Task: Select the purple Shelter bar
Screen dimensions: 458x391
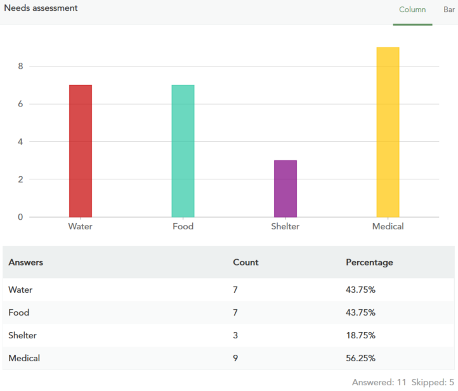Action: tap(285, 188)
